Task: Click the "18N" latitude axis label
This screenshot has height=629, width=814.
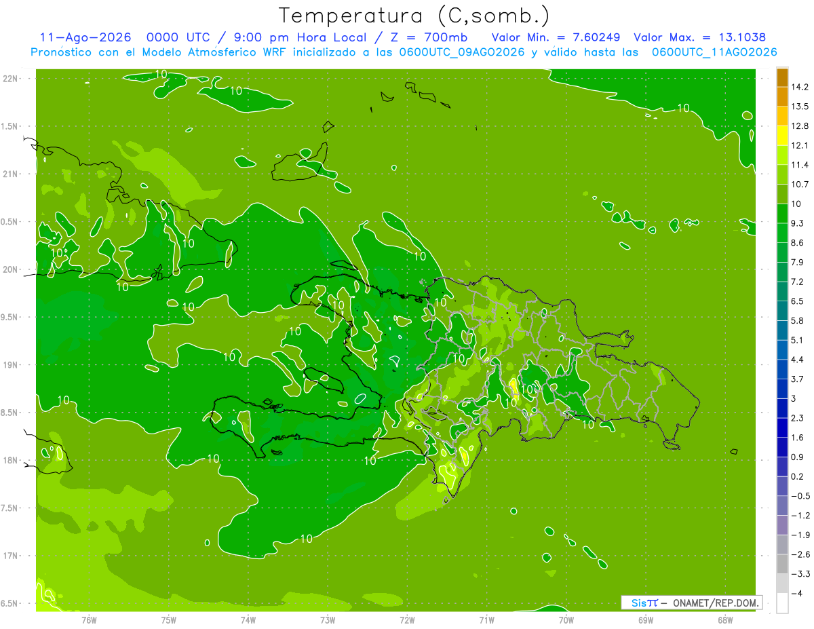Action: (x=11, y=461)
